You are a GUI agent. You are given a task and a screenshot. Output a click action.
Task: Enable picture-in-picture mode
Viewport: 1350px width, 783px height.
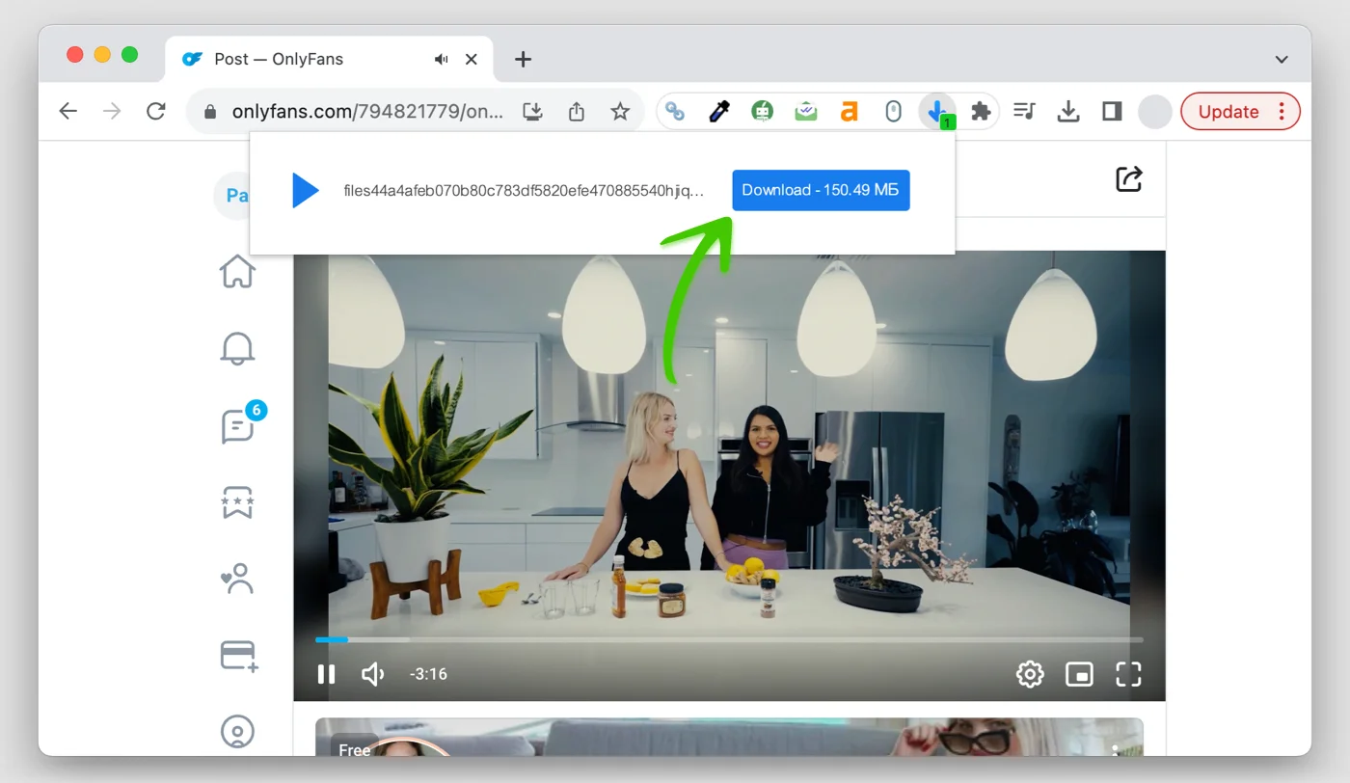point(1079,674)
